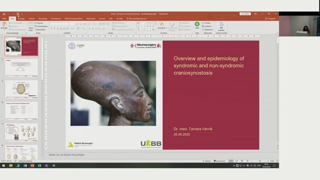Open the Windows Start menu

click(x=3, y=165)
